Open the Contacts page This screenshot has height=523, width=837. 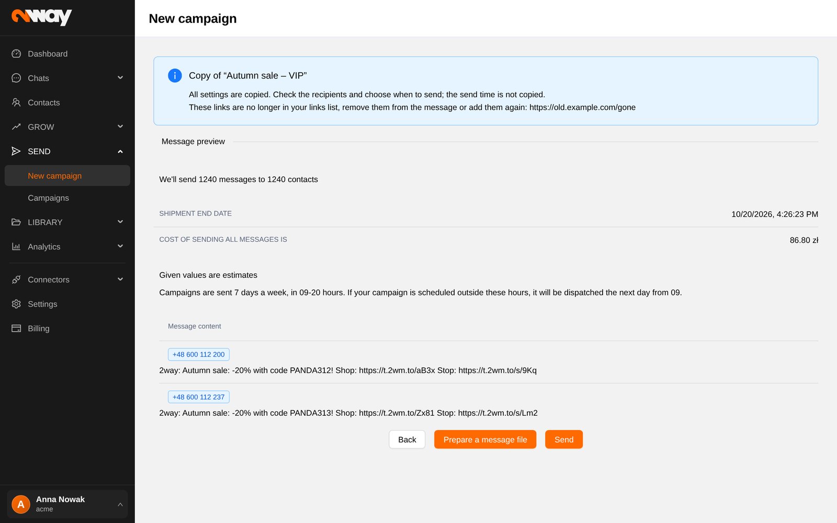67,103
